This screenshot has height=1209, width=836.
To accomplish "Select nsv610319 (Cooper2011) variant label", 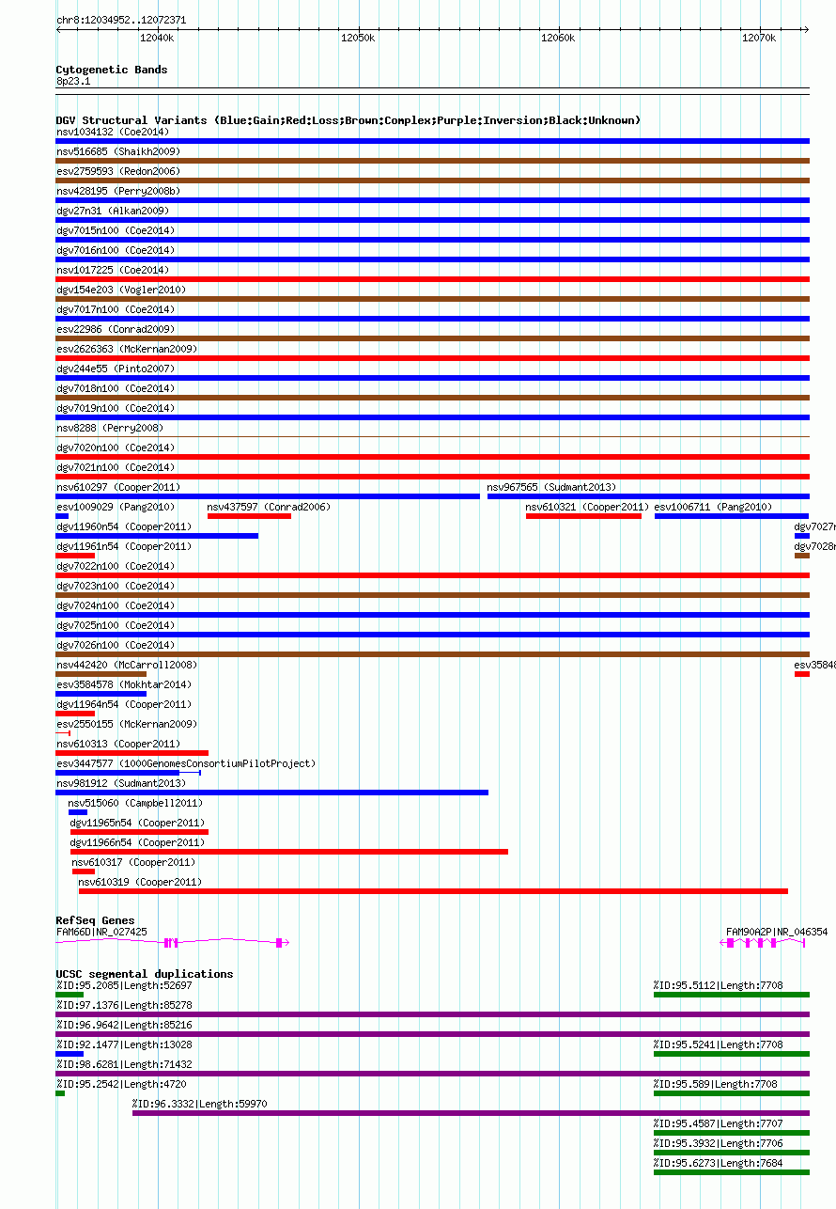I will (x=140, y=882).
